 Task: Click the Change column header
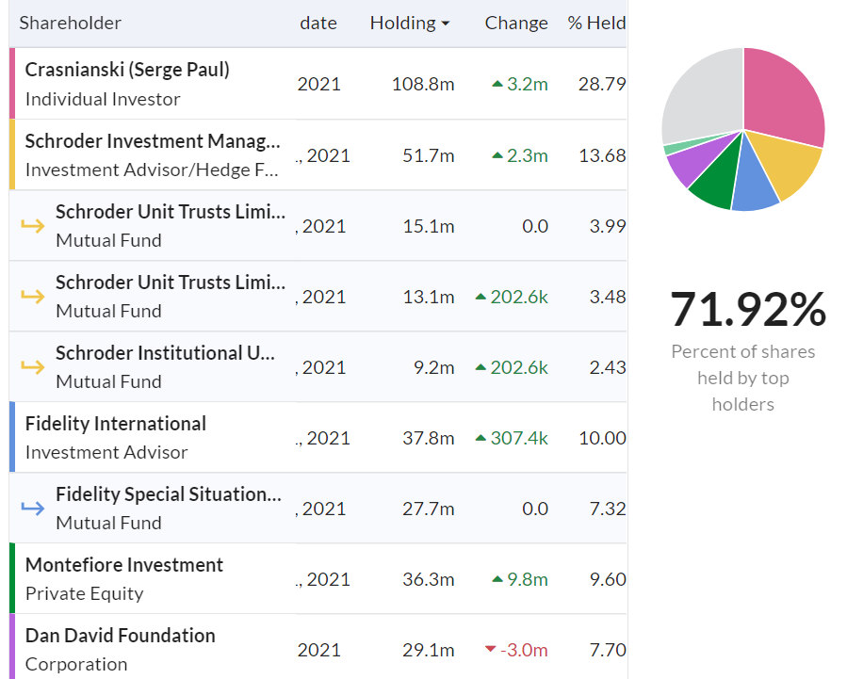516,24
